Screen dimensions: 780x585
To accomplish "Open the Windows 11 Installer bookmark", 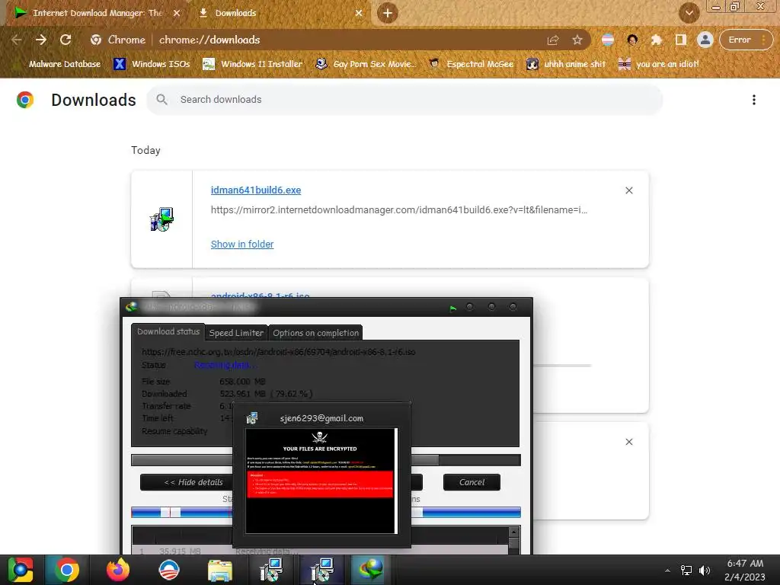I will (x=253, y=64).
